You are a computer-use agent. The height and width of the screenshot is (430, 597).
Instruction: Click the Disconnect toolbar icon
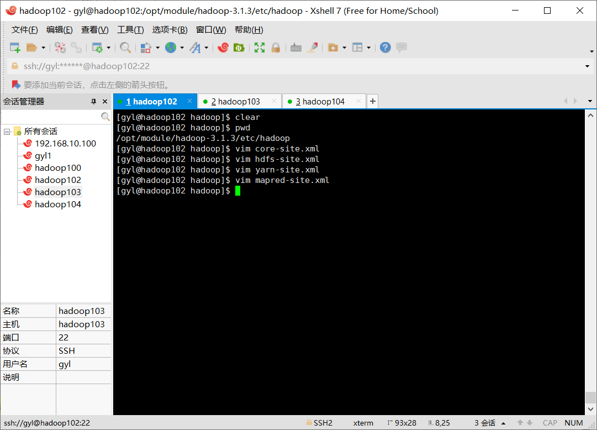60,48
